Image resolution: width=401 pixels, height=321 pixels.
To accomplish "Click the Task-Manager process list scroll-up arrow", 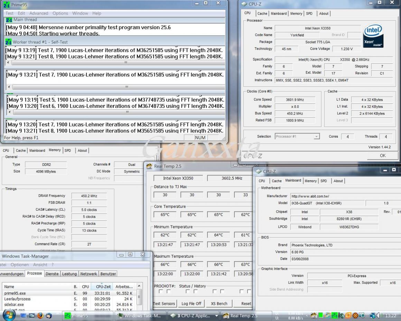I will (139, 286).
